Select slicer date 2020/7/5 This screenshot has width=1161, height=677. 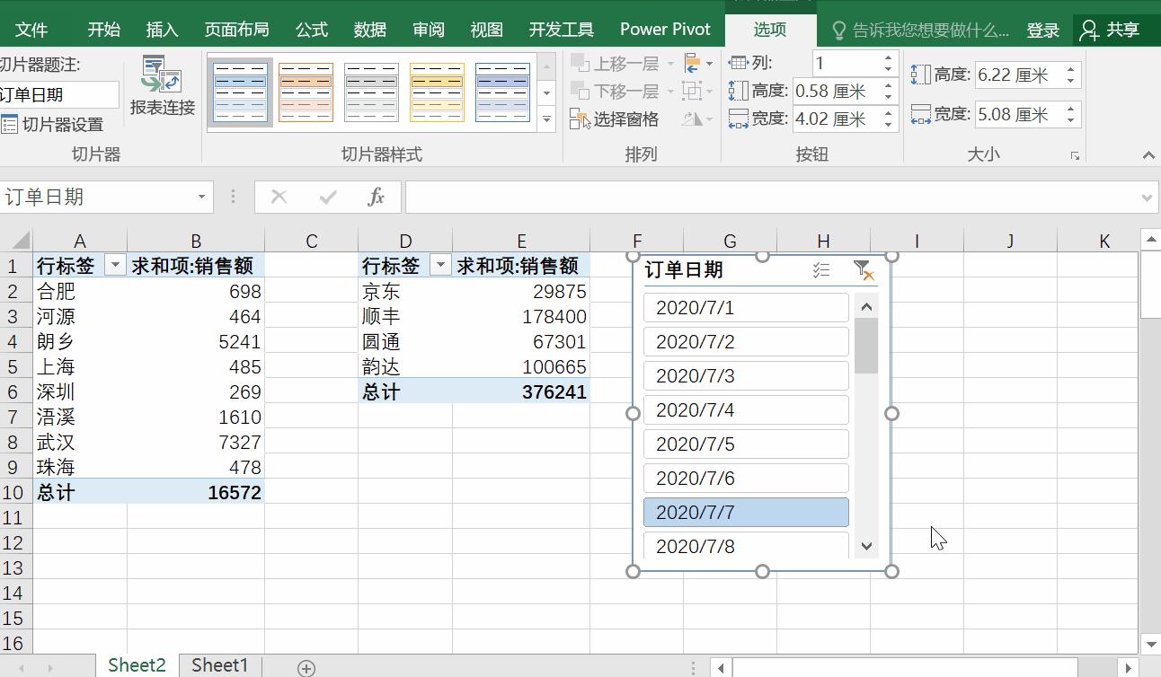pyautogui.click(x=746, y=444)
